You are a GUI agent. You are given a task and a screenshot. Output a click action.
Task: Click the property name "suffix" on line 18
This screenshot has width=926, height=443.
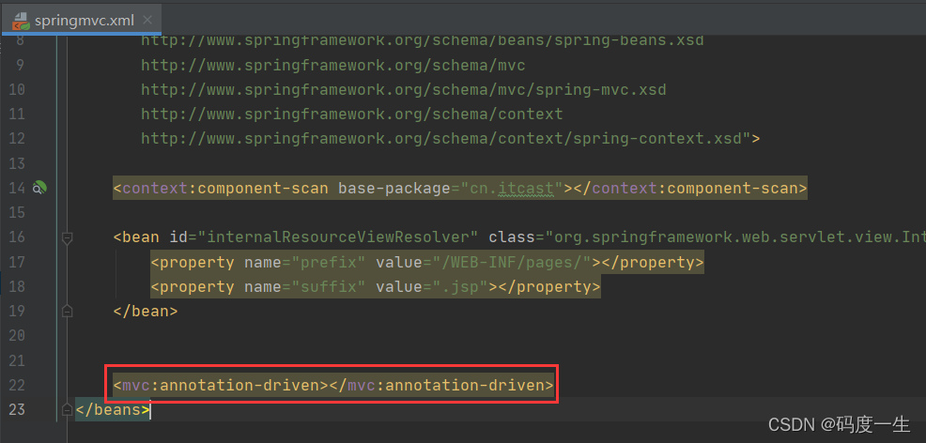329,286
